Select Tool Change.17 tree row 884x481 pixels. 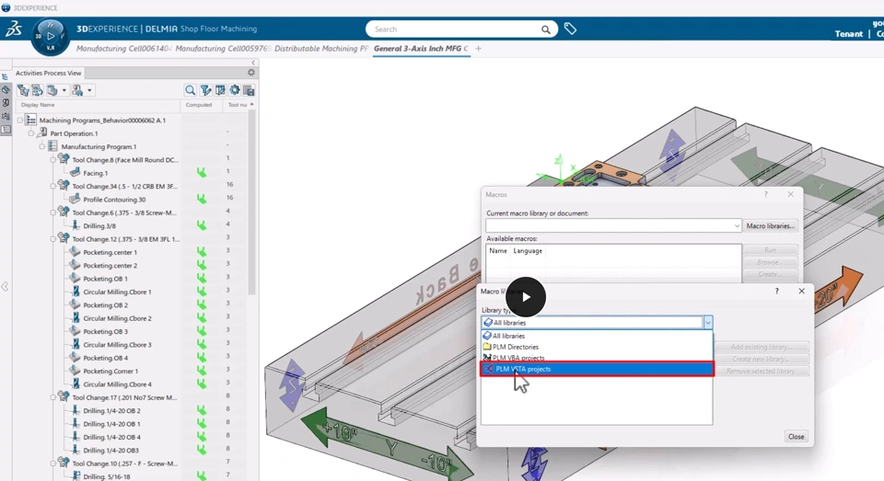124,397
